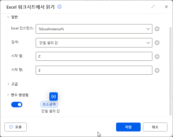Click the 최소금액 variable chip
173x137 pixels.
click(x=49, y=104)
